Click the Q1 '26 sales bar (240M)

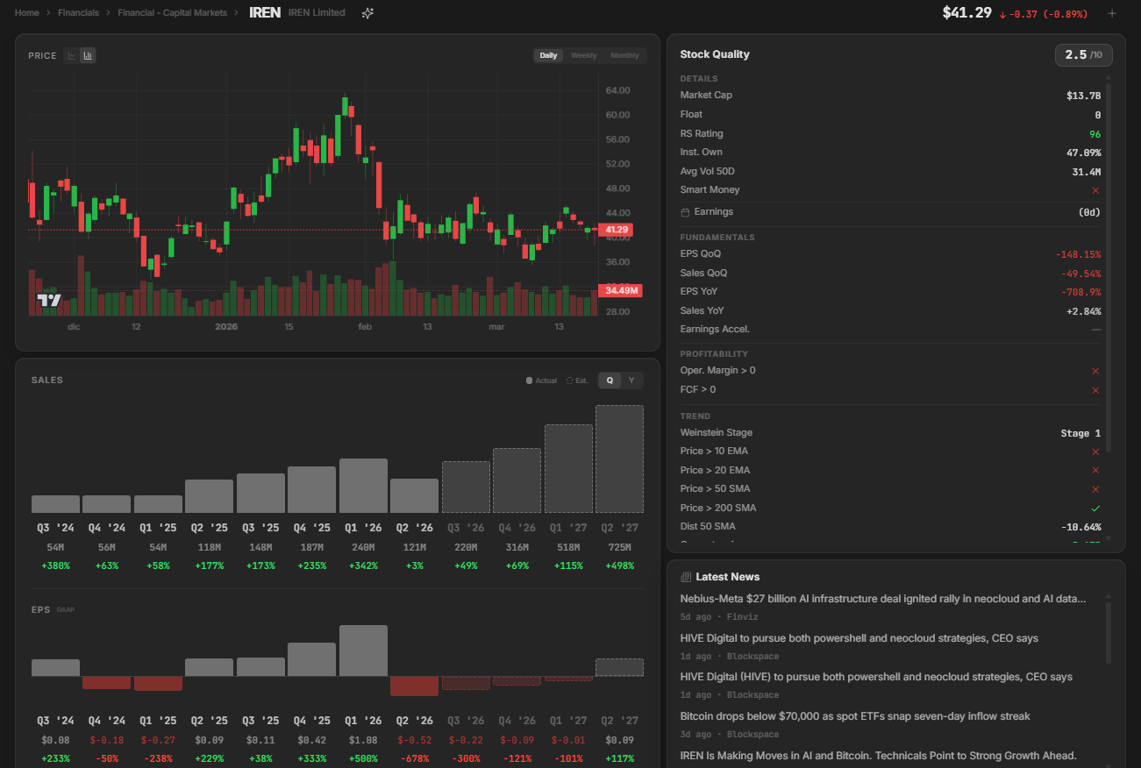coord(363,486)
